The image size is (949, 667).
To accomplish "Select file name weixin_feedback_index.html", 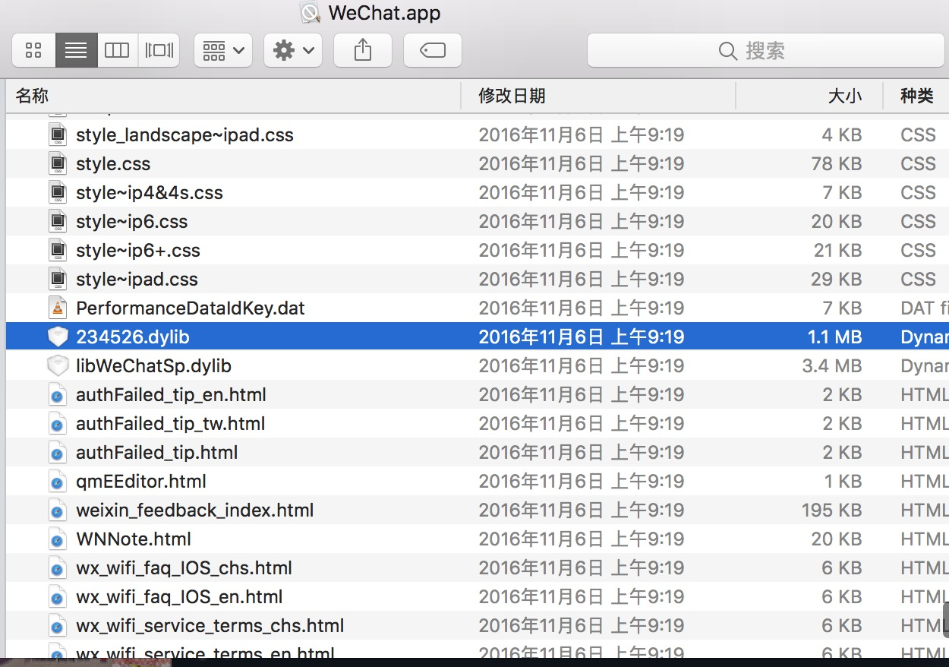I will pyautogui.click(x=195, y=511).
